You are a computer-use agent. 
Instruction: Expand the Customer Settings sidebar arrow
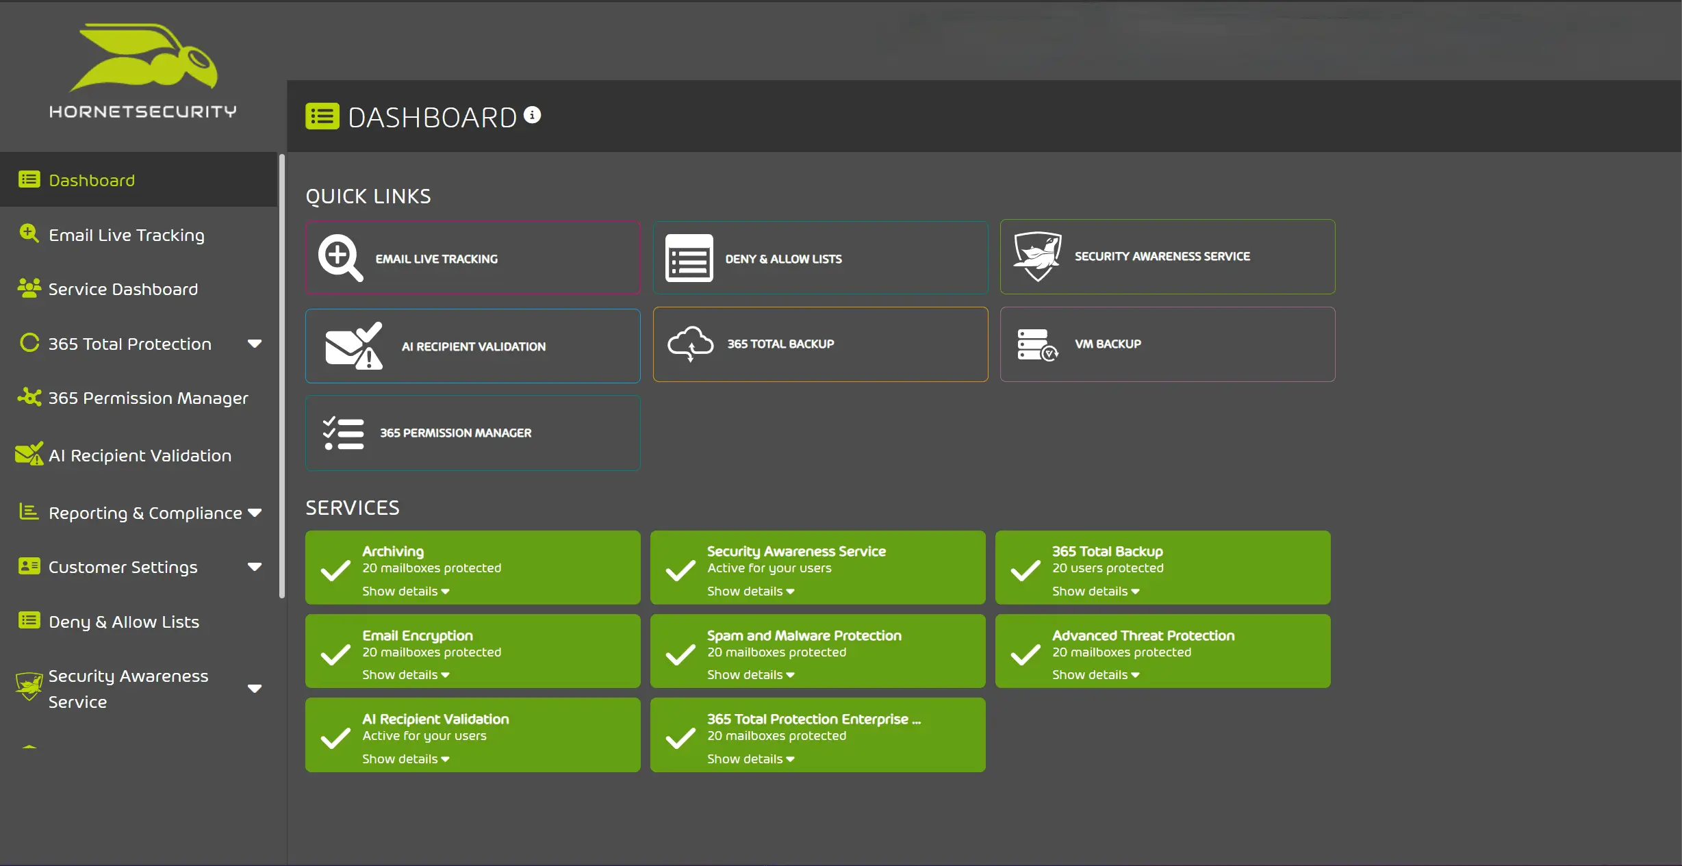255,567
